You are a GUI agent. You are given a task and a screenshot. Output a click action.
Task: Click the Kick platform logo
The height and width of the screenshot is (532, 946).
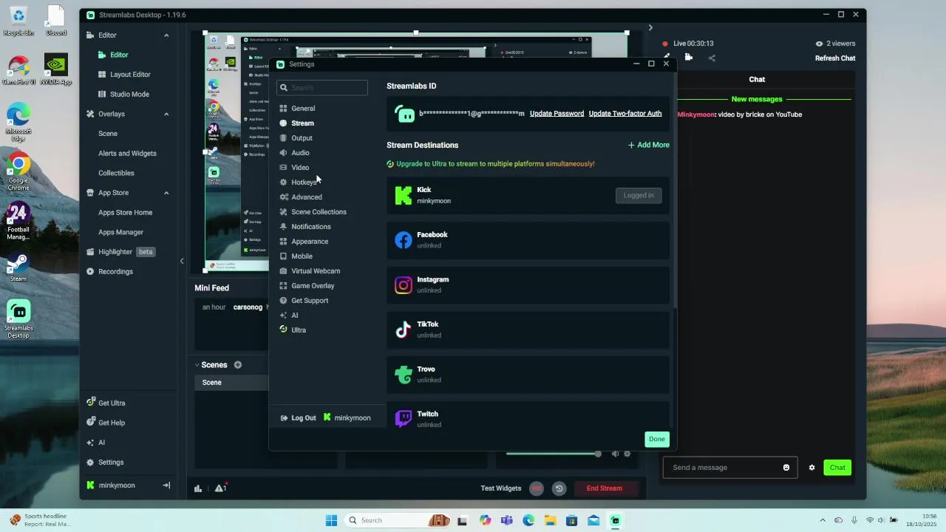404,195
